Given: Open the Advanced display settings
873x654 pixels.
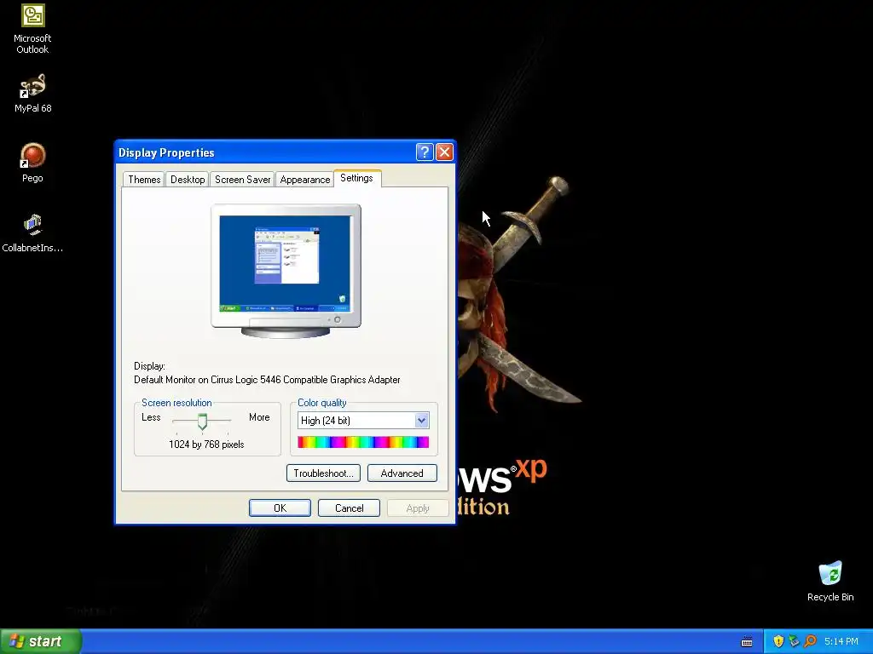Looking at the screenshot, I should 402,473.
